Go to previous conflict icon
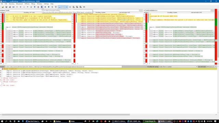 coord(31,7)
